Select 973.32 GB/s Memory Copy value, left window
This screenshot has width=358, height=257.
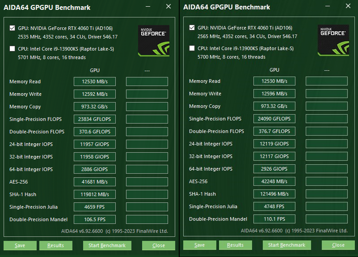tap(95, 106)
